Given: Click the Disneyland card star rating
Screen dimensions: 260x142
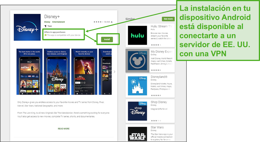Looking at the screenshot, I should pyautogui.click(x=156, y=95).
